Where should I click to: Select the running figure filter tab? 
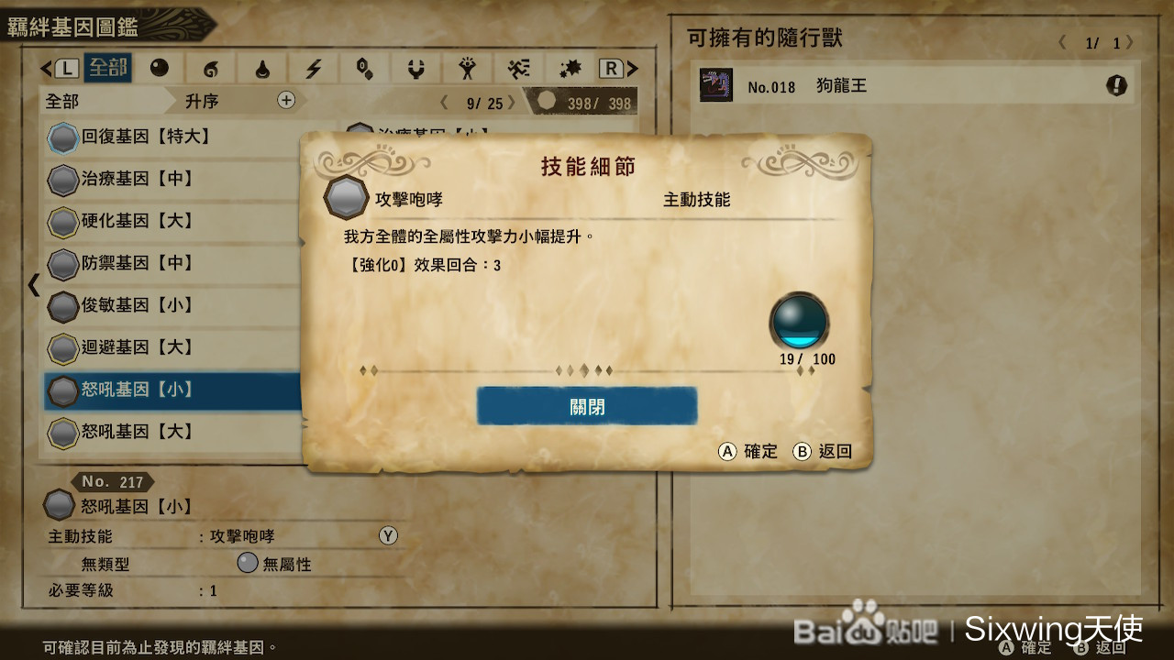(x=519, y=69)
